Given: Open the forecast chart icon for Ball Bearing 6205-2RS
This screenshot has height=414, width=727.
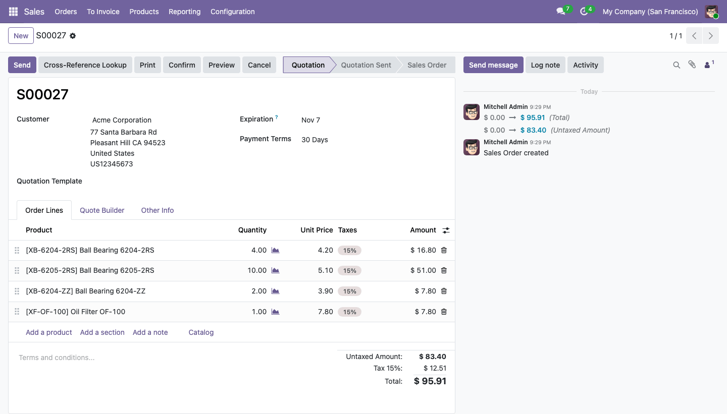Looking at the screenshot, I should pyautogui.click(x=275, y=270).
